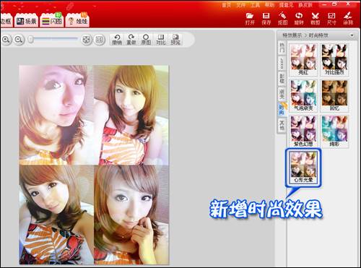Select the 热门 (Hot) vertical tab

click(x=282, y=48)
